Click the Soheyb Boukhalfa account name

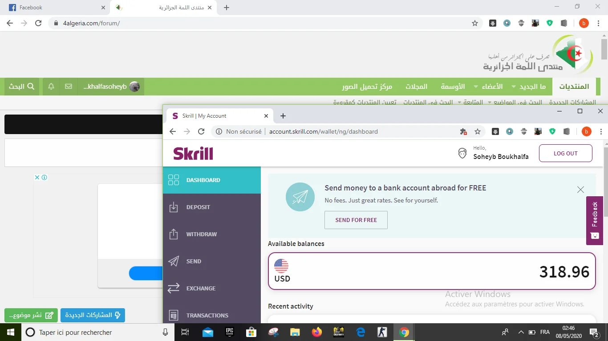pyautogui.click(x=501, y=157)
